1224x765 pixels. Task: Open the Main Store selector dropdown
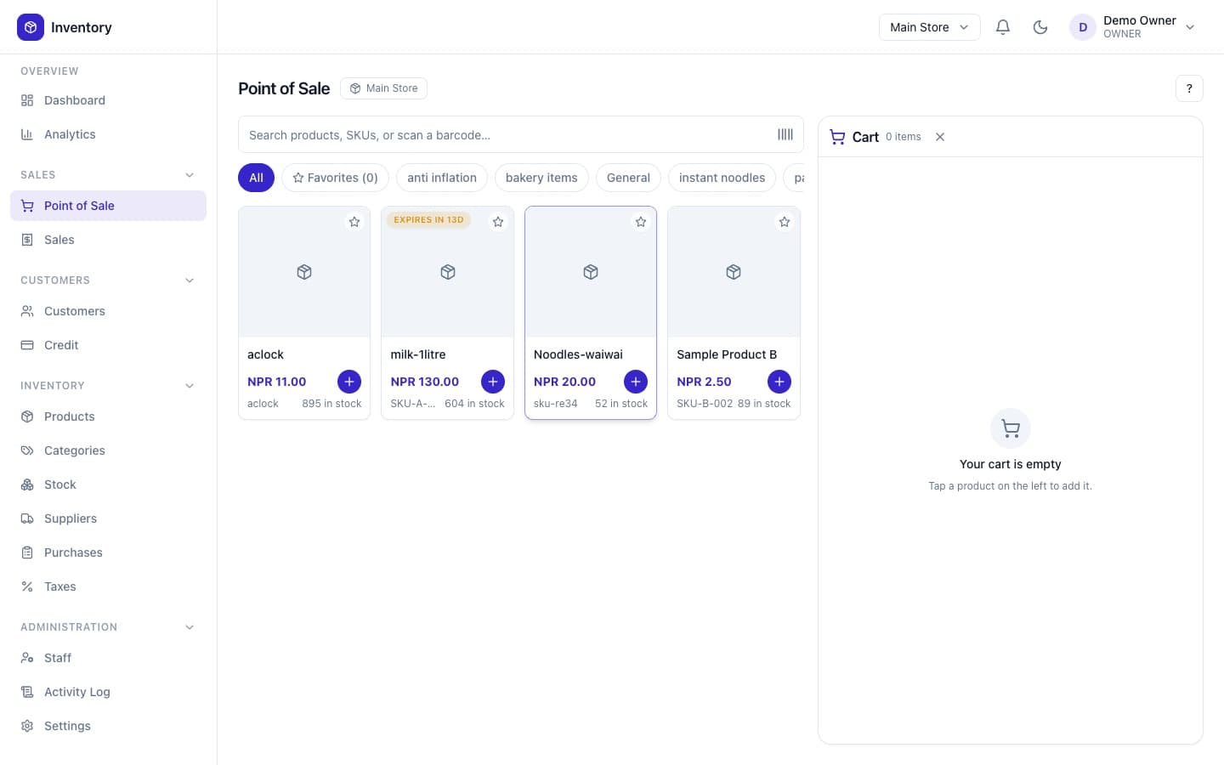pos(929,27)
